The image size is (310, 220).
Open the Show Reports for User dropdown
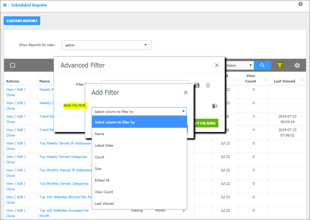pyautogui.click(x=107, y=45)
